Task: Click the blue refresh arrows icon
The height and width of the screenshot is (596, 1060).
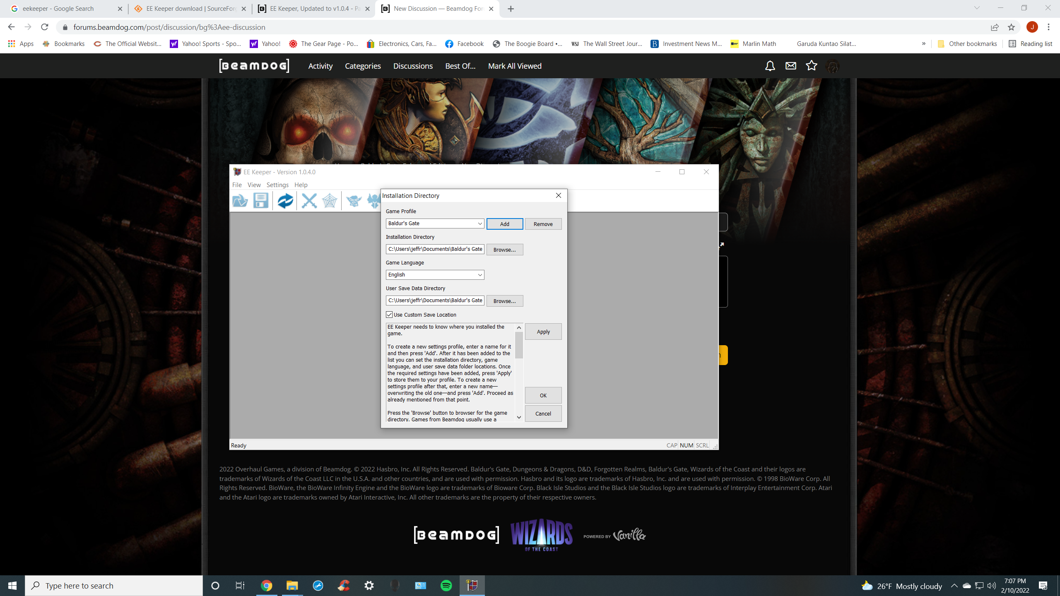Action: click(x=285, y=201)
